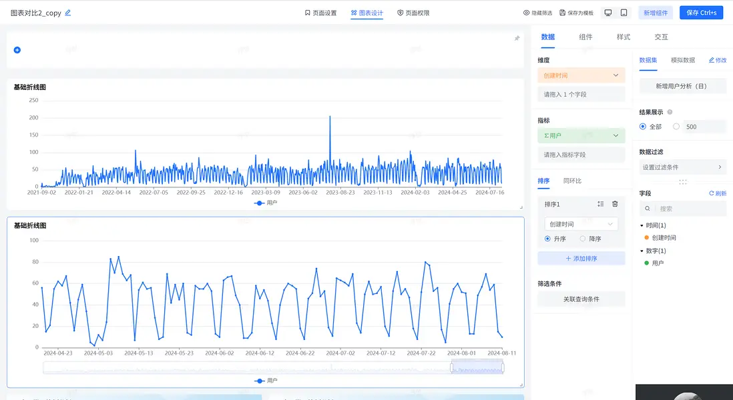The height and width of the screenshot is (400, 733).
Task: Click the sort-order icon in 排序1
Action: [x=600, y=204]
